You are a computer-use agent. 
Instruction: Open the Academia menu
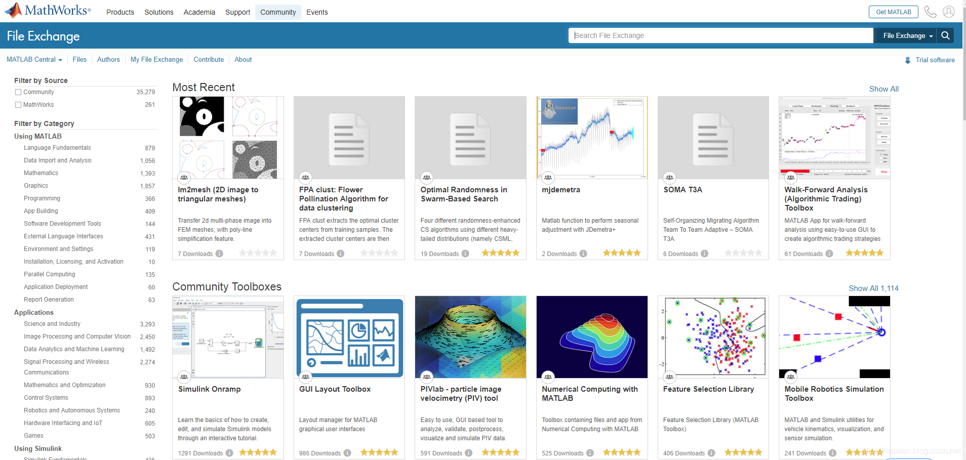[199, 12]
